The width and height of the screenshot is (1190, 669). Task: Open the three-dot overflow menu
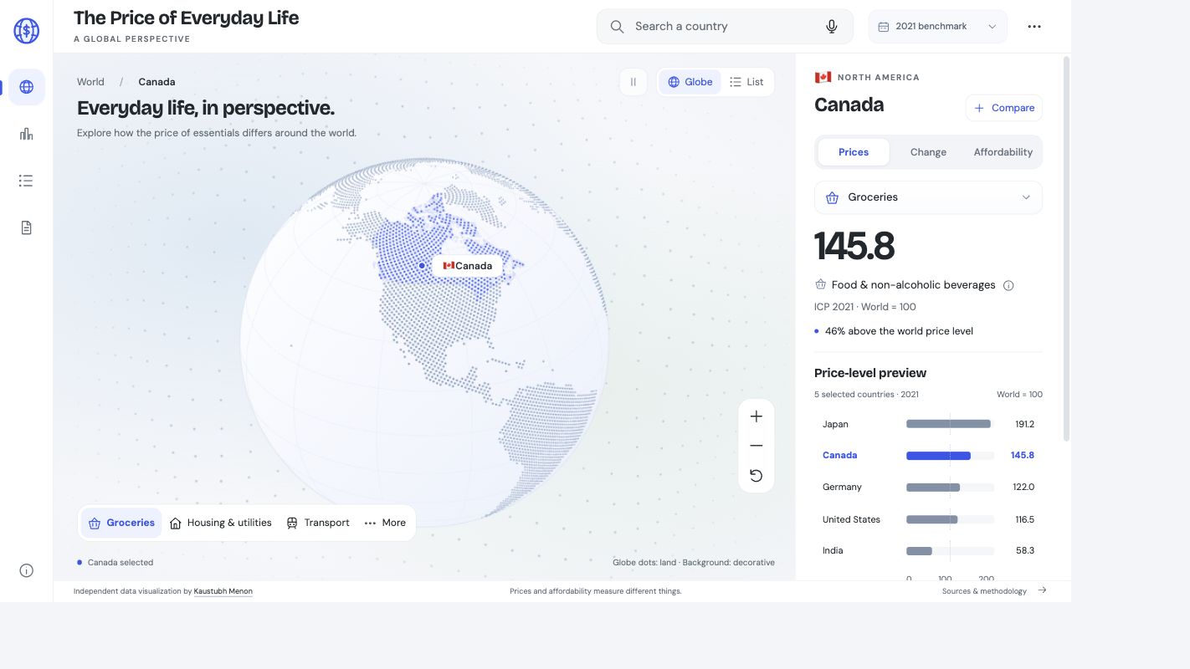tap(1034, 27)
